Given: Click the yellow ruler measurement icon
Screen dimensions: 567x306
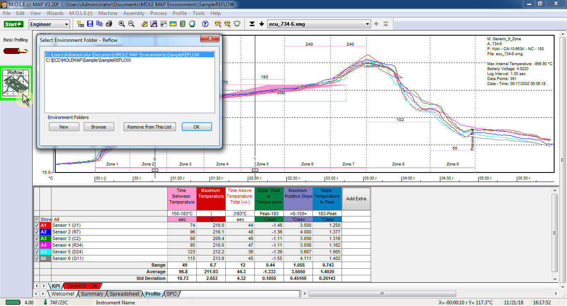Looking at the screenshot, I should [x=173, y=24].
